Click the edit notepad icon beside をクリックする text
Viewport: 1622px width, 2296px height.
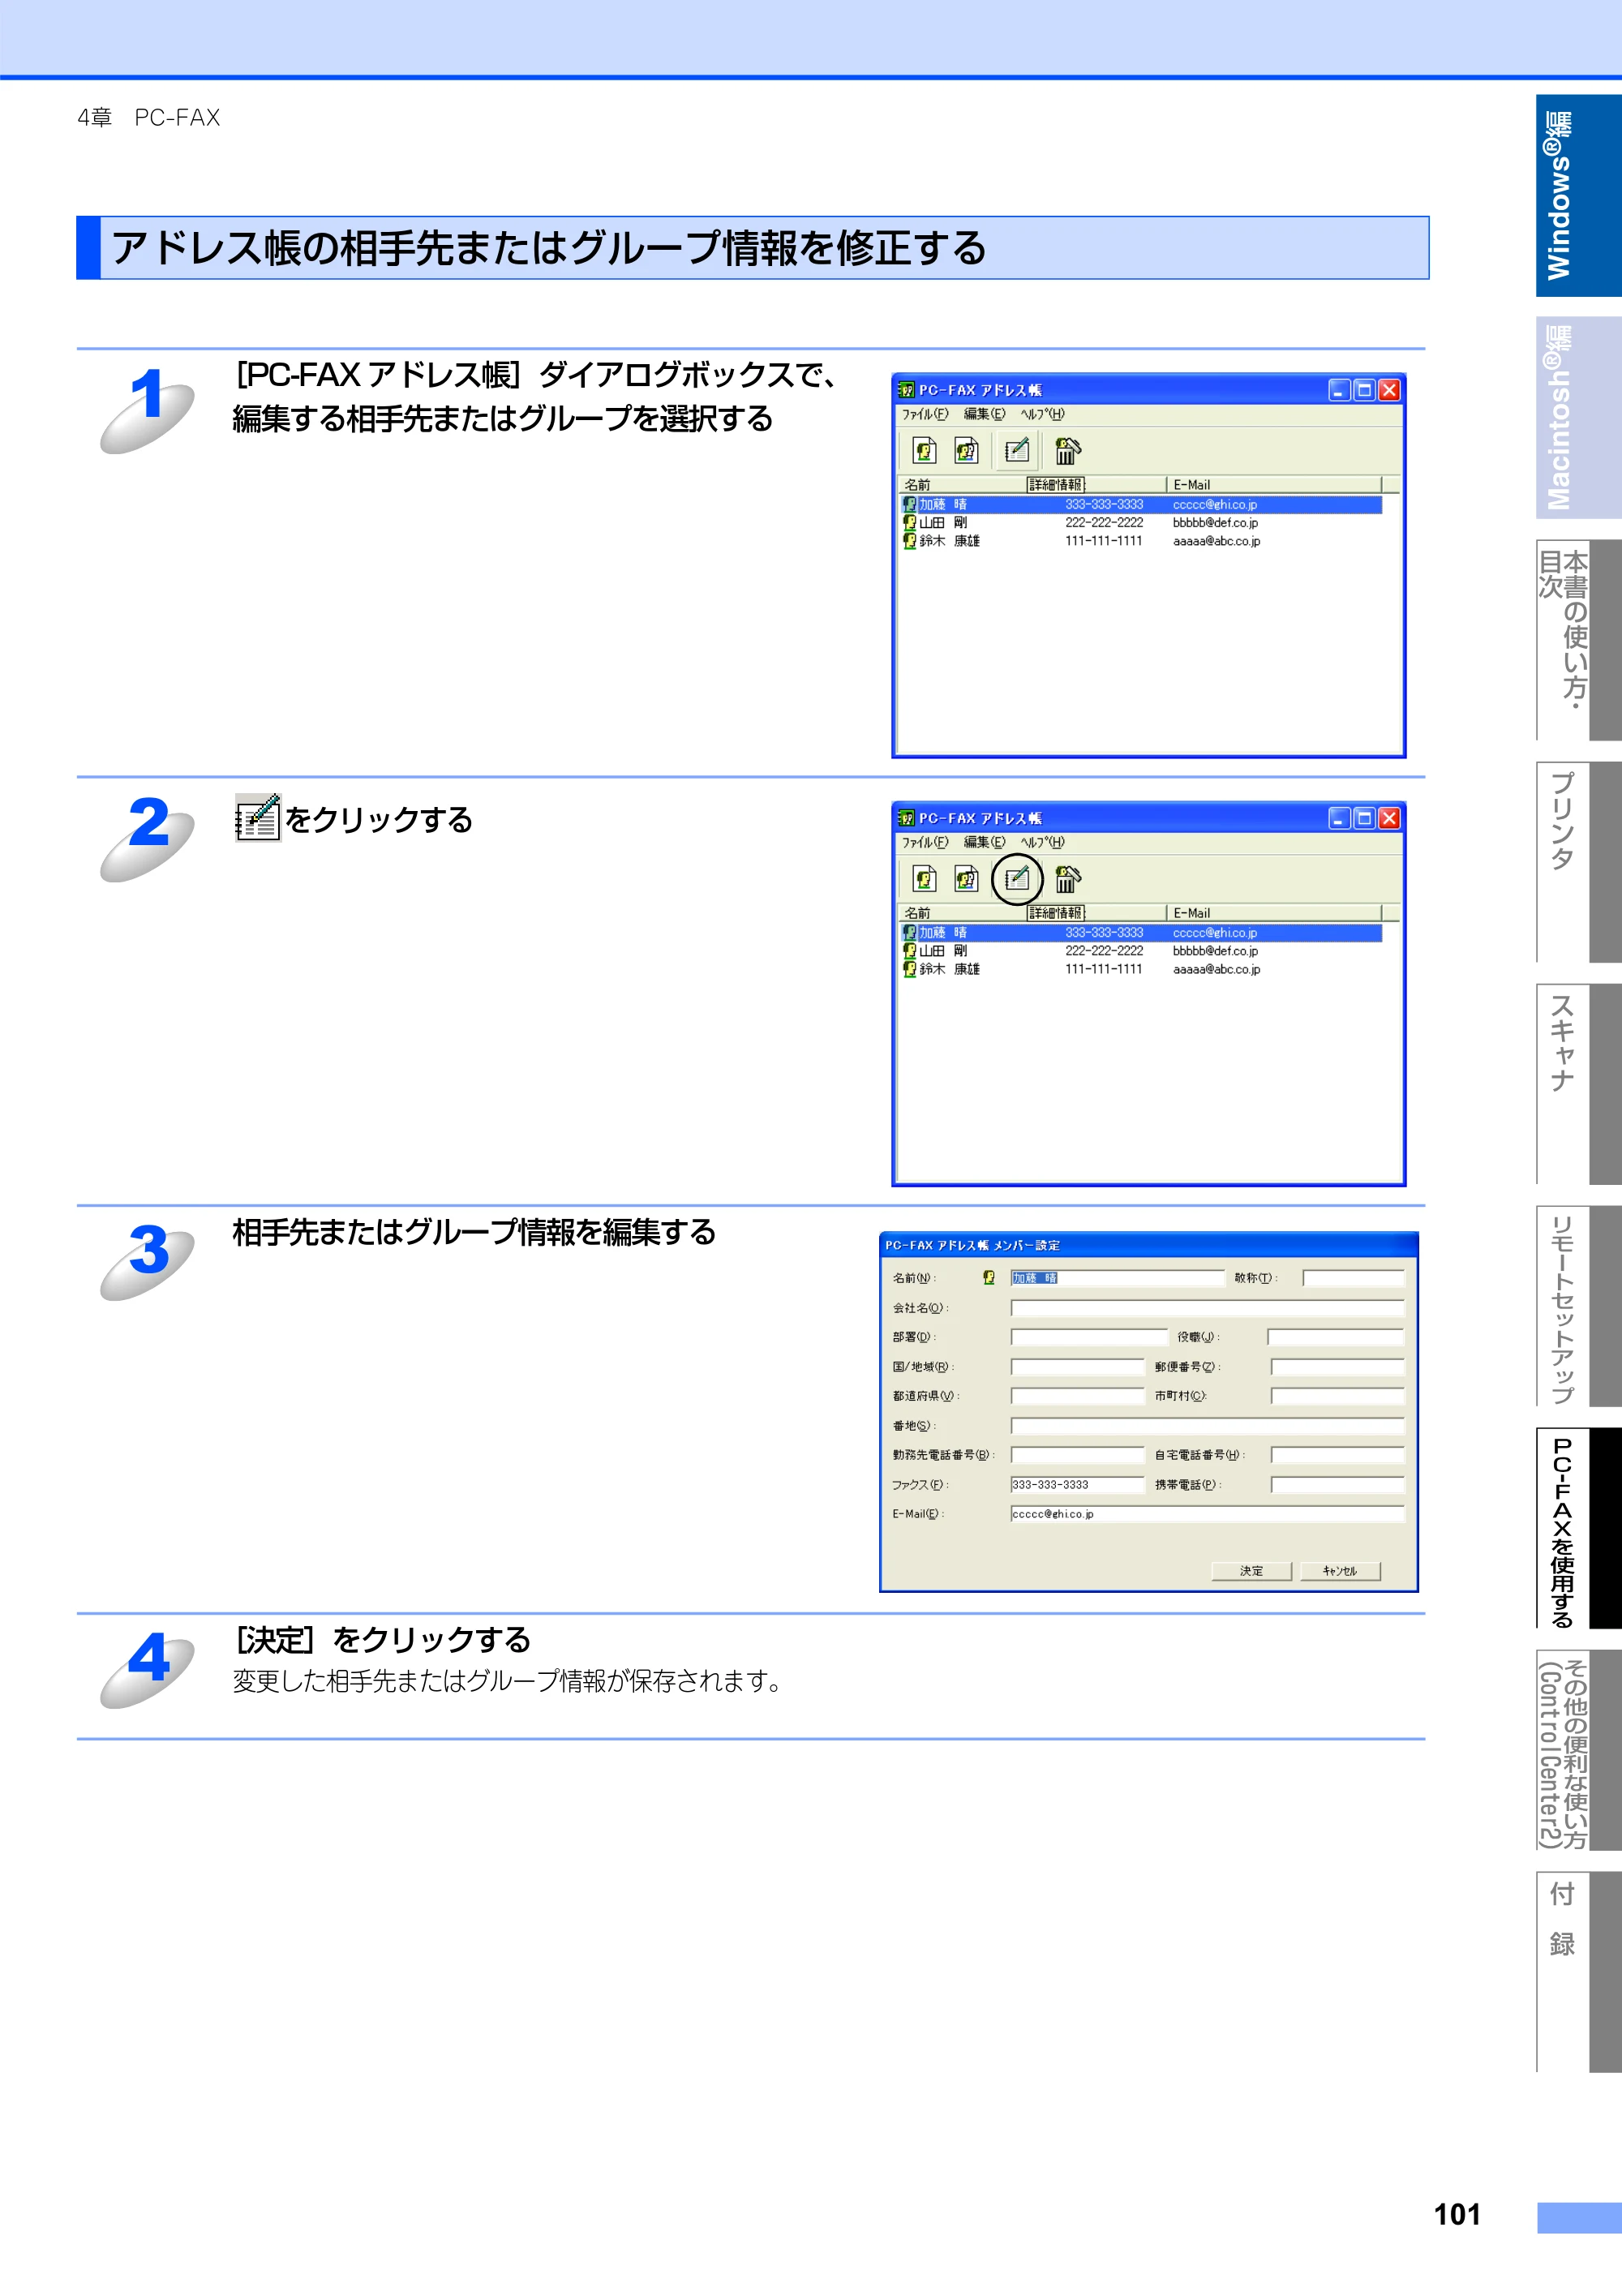[258, 818]
